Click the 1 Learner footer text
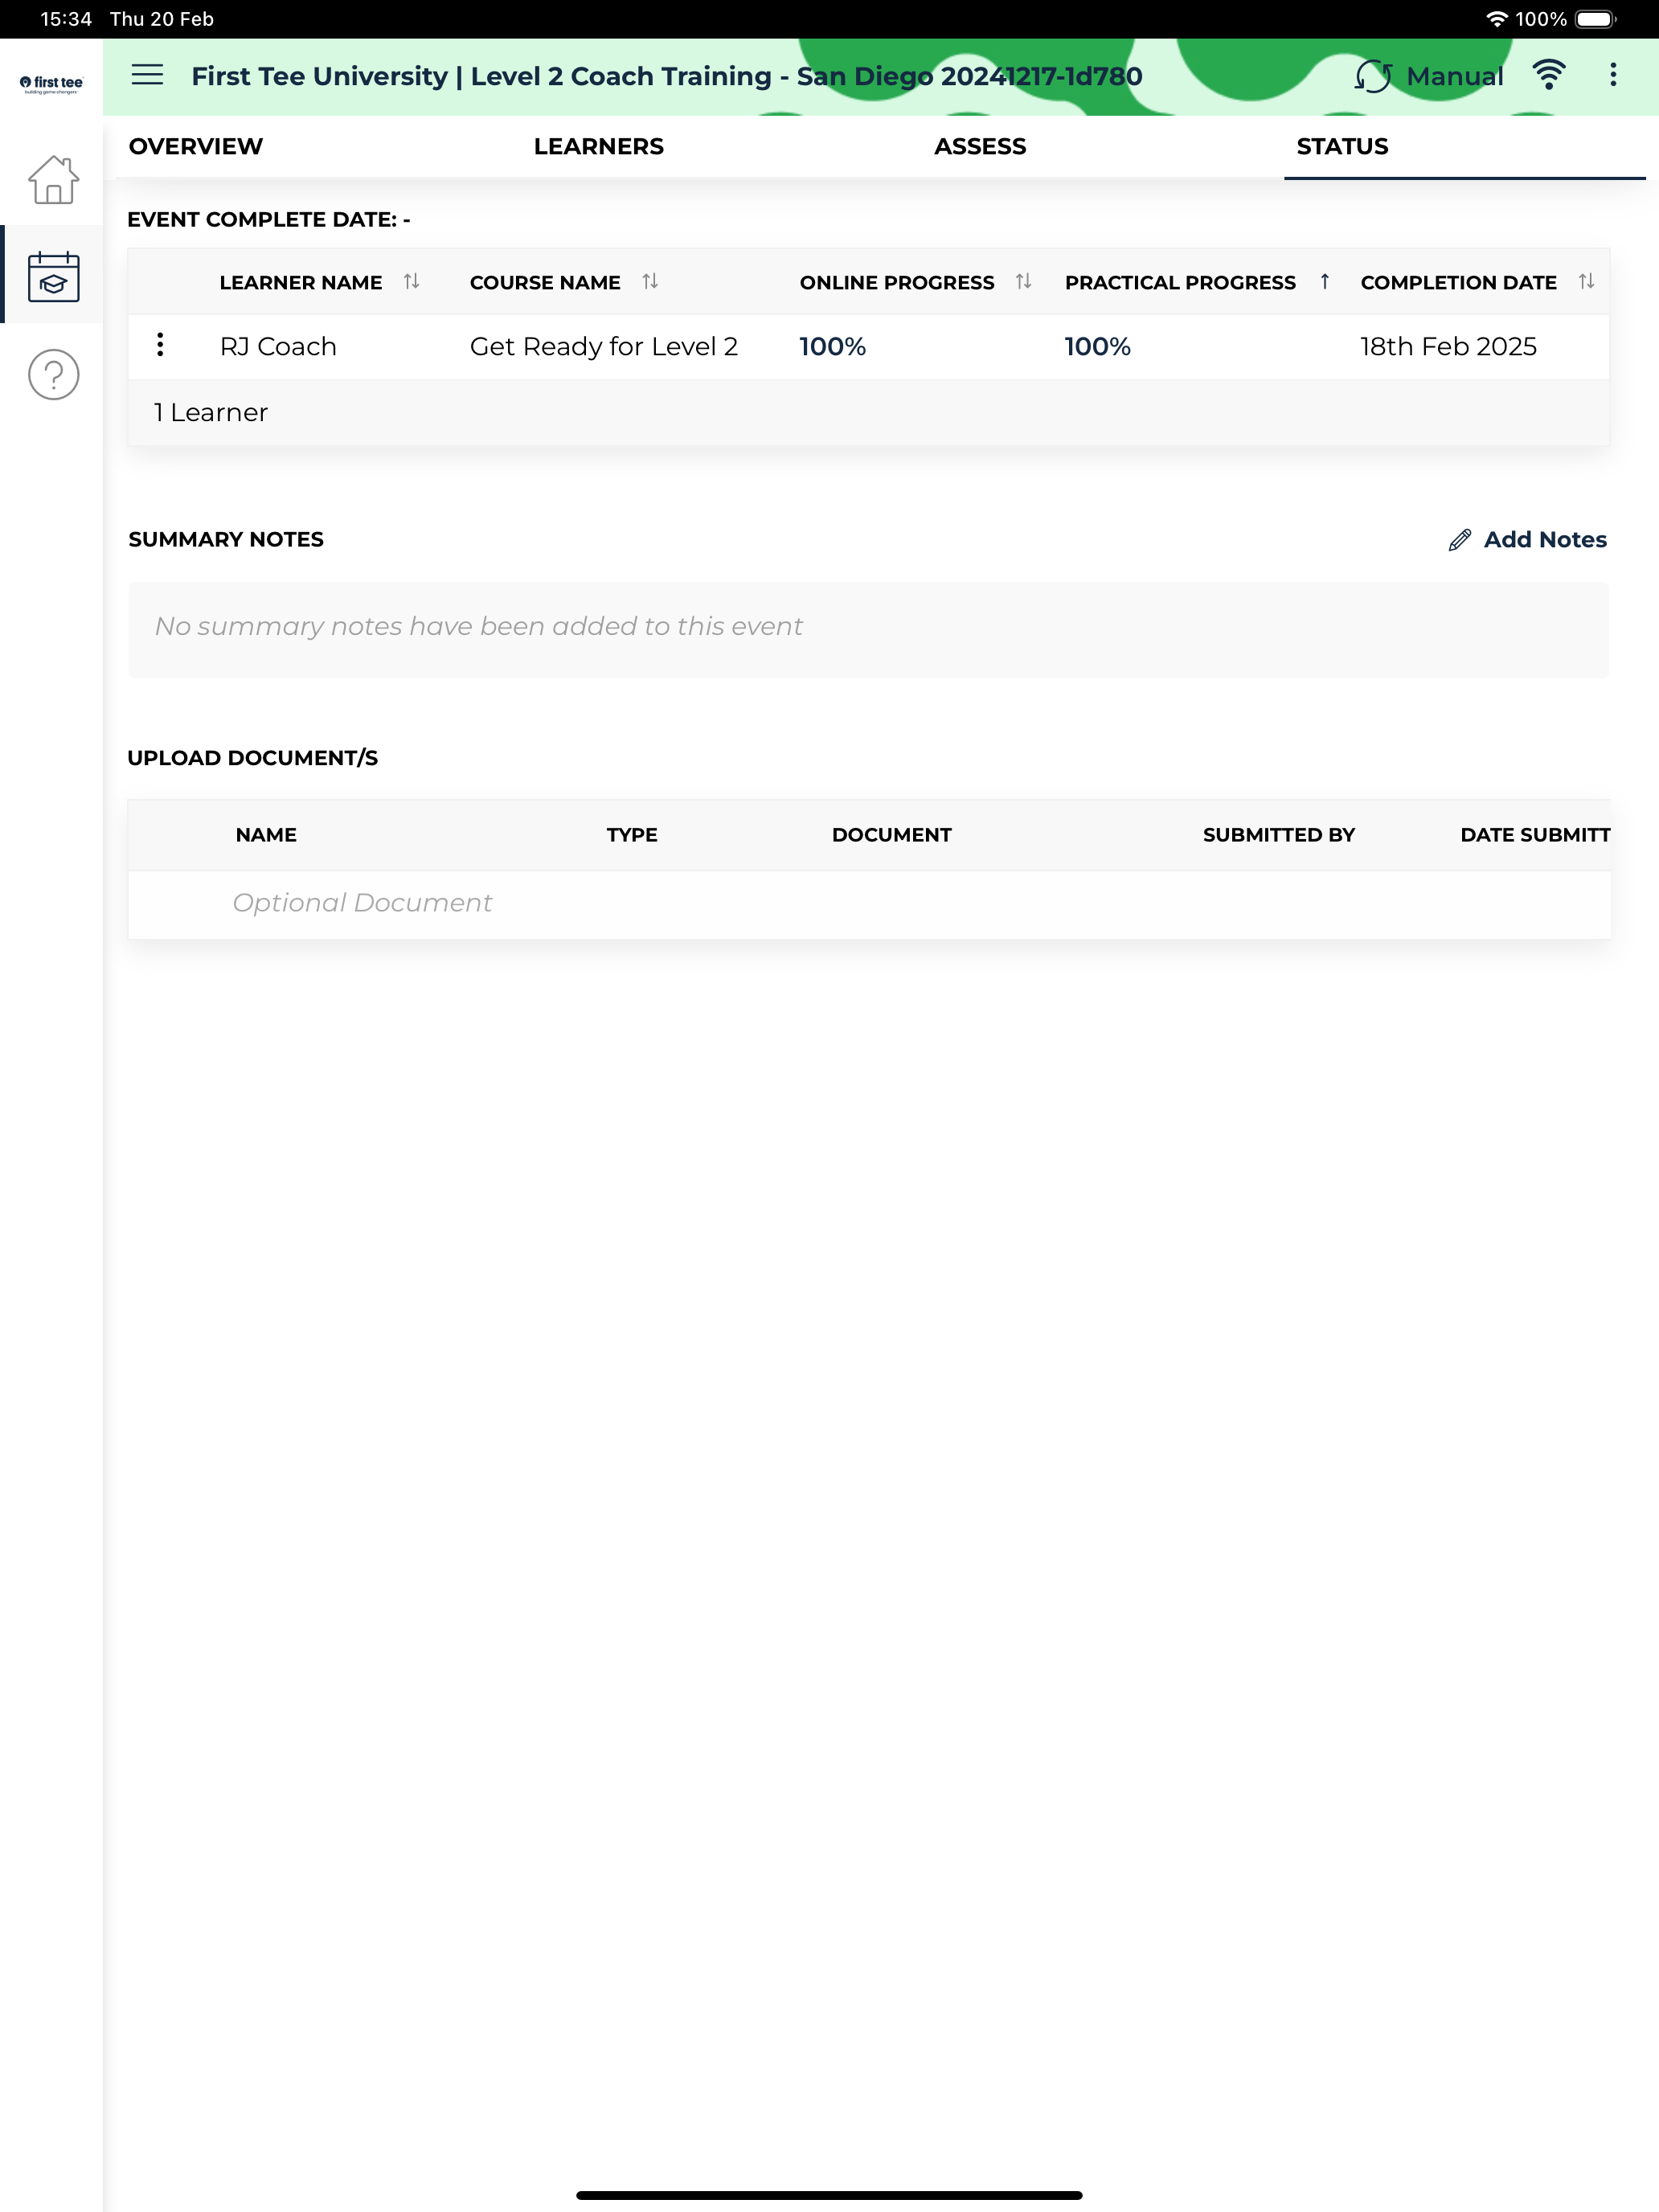This screenshot has height=2212, width=1659. [211, 413]
